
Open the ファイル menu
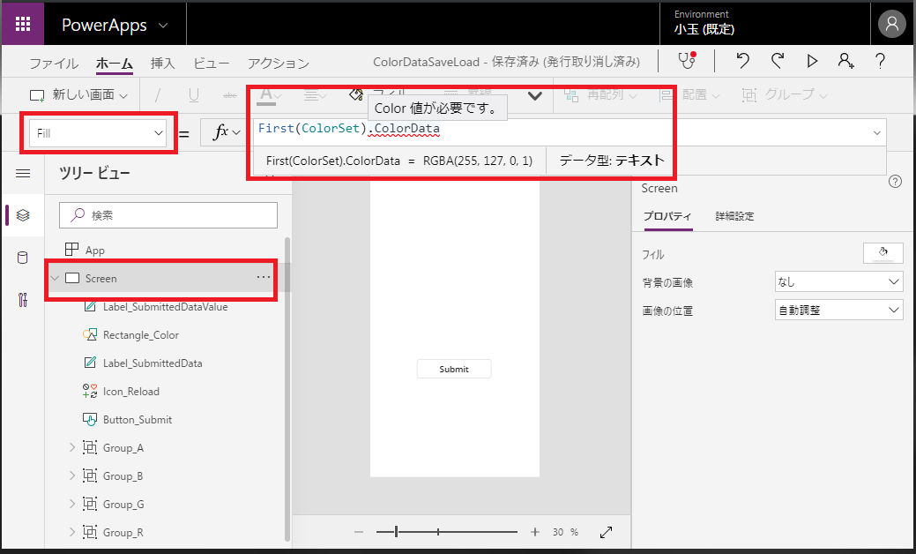tap(54, 64)
